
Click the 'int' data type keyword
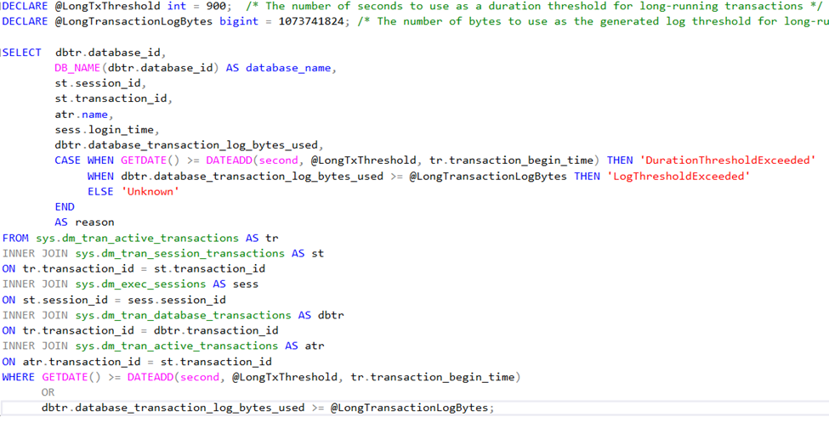pos(177,6)
